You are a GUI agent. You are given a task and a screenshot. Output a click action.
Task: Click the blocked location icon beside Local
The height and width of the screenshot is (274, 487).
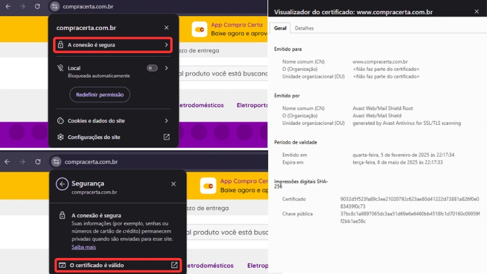click(60, 68)
